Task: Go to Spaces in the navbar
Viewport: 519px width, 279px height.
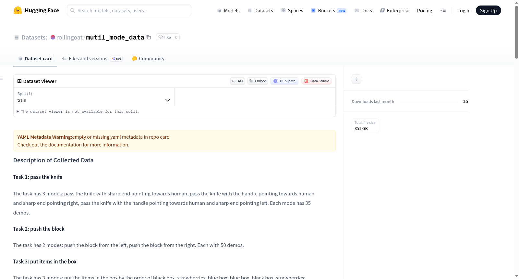Action: coord(292,10)
